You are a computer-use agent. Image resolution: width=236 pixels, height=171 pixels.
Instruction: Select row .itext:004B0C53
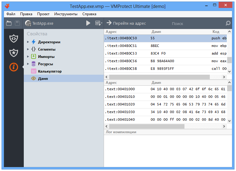pos(165,53)
